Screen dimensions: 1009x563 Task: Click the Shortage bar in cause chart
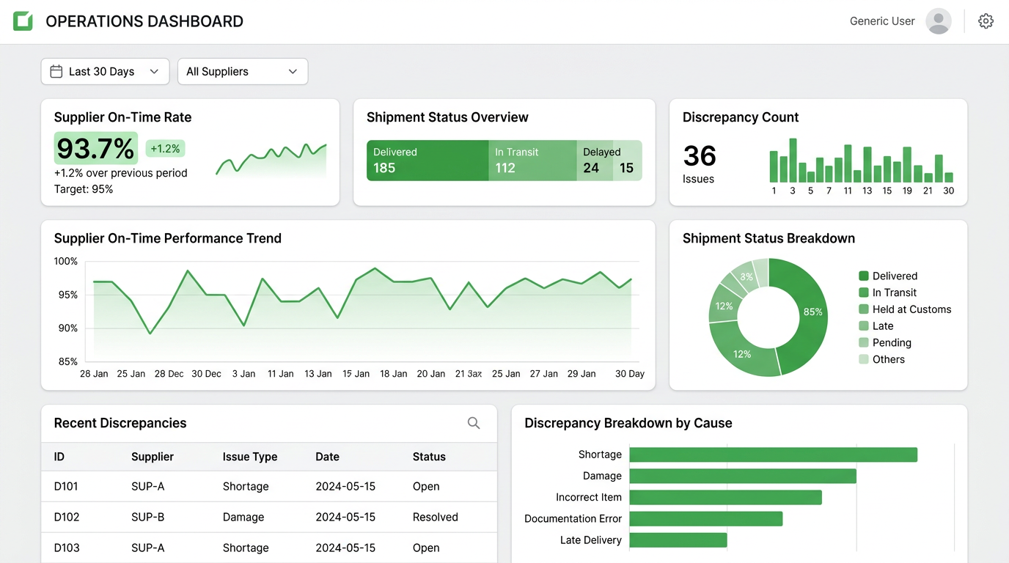click(x=773, y=455)
